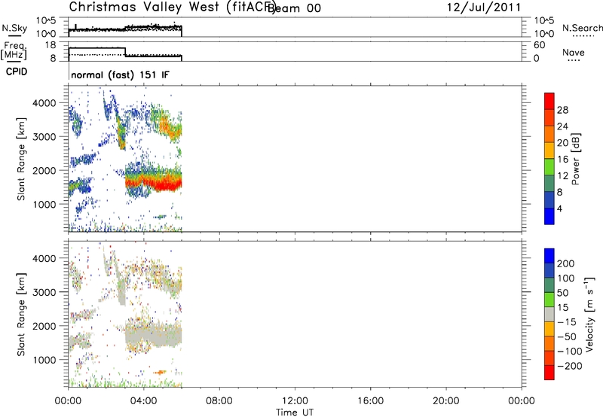The image size is (603, 417).
Task: Select the bright blue bottom segment of Power colorbar
Action: [549, 216]
